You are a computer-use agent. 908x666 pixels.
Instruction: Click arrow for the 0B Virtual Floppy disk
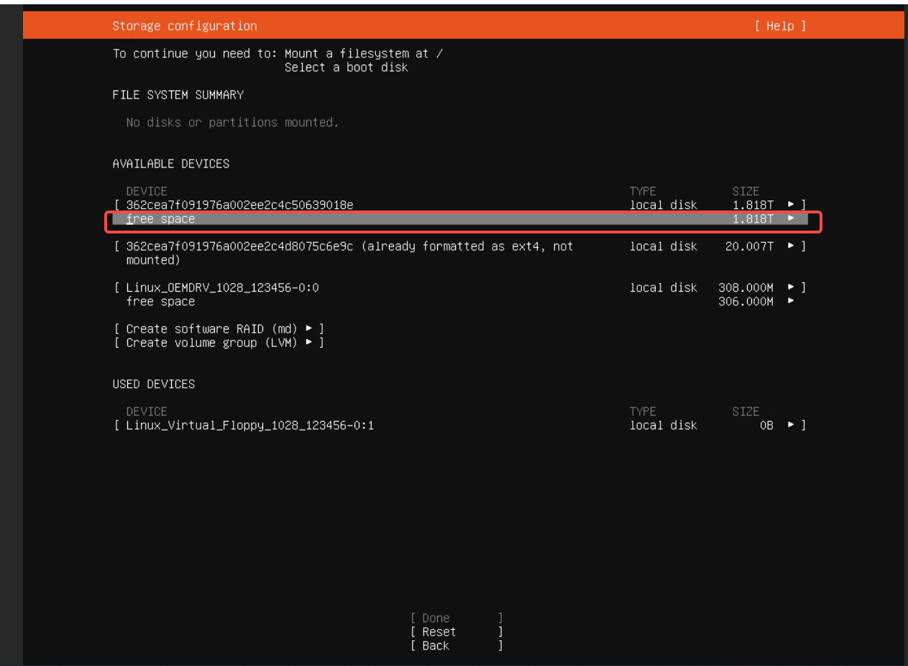click(791, 425)
